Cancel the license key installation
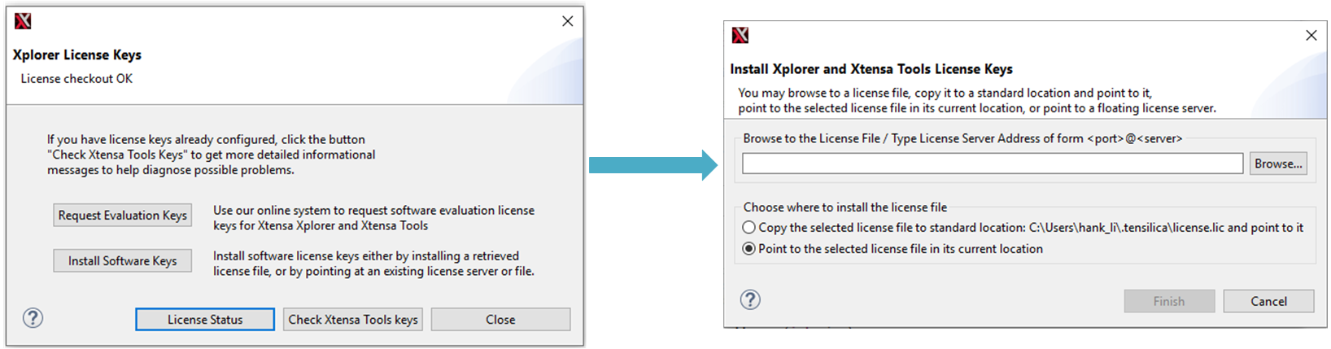This screenshot has width=1331, height=349. click(x=1268, y=301)
